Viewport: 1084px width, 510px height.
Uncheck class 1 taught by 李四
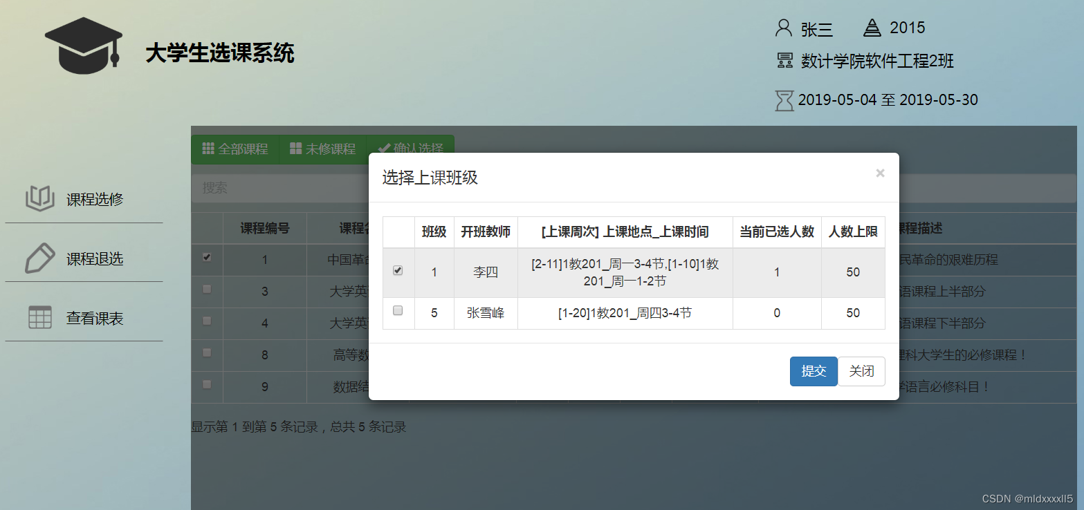tap(398, 271)
